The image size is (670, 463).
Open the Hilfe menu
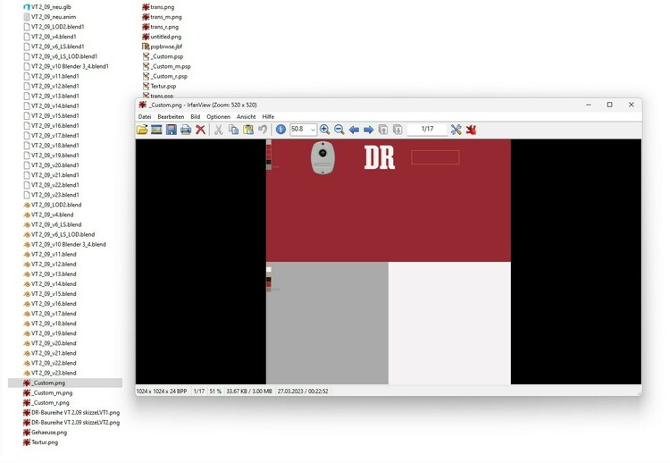point(268,117)
